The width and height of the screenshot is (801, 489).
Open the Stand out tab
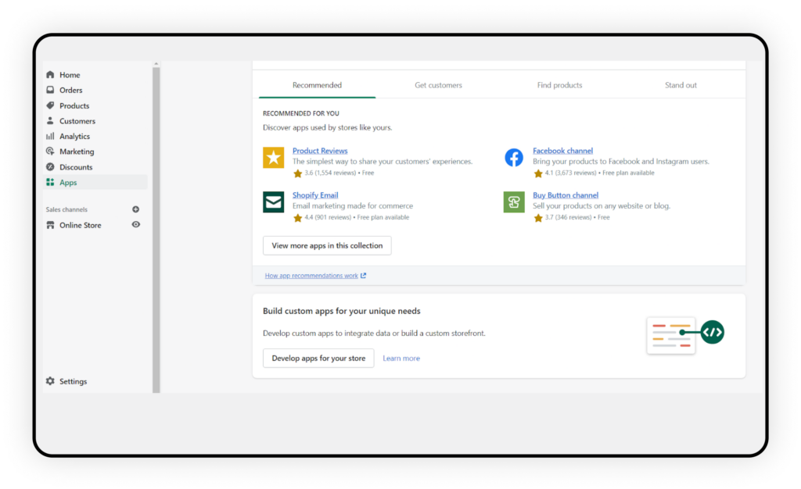[x=681, y=85]
